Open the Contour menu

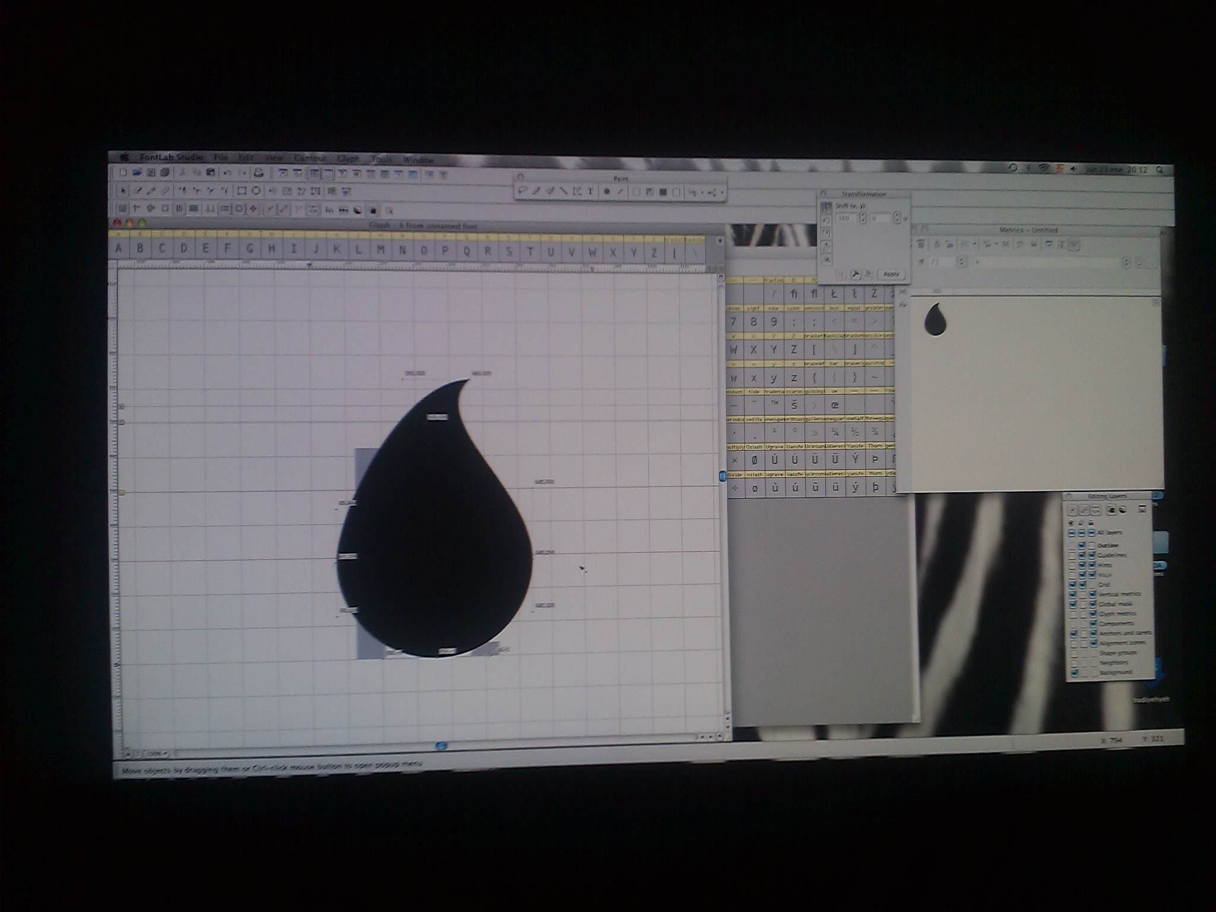point(310,159)
